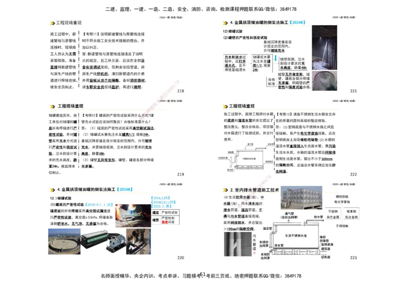The width and height of the screenshot is (402, 284).
Task: Click blue down arrow in slide 221 flowchart
Action: 275,58
